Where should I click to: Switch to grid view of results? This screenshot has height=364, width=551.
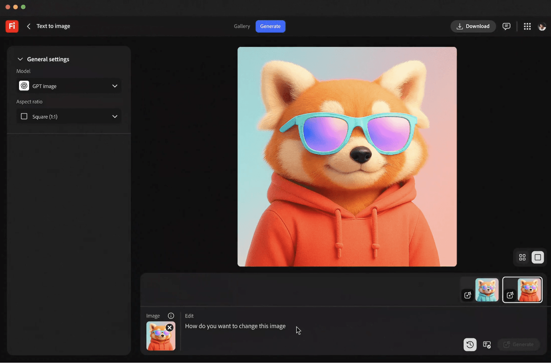[x=522, y=257]
